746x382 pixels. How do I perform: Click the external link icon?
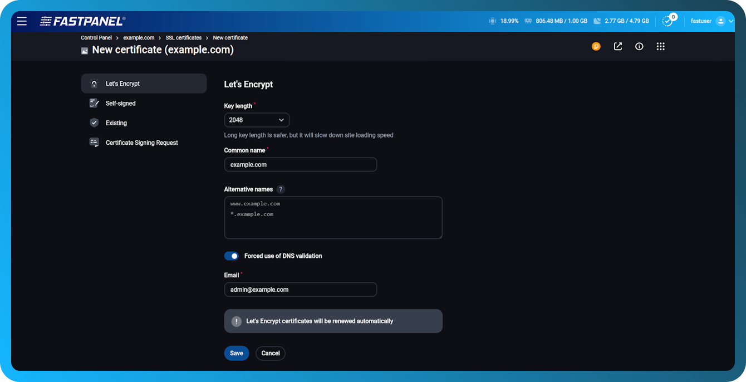[x=617, y=46]
